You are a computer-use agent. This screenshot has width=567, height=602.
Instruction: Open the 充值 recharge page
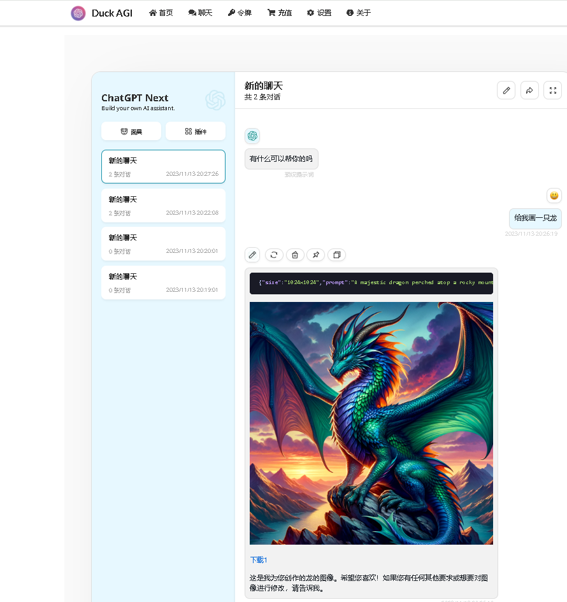coord(280,13)
